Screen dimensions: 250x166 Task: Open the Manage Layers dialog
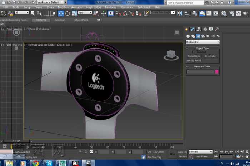point(194,13)
